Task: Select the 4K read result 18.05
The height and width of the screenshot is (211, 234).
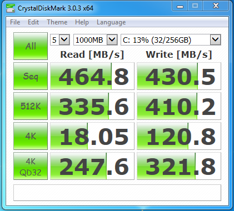Action: (x=92, y=136)
